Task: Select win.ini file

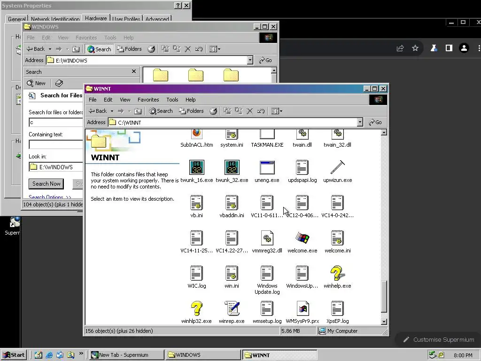Action: [232, 277]
